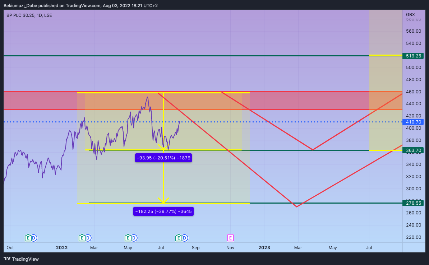Select the earnings E icon above May 2022
This screenshot has height=265, width=429.
(x=128, y=238)
